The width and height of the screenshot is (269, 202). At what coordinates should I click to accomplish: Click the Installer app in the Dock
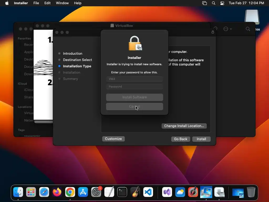(x=219, y=192)
